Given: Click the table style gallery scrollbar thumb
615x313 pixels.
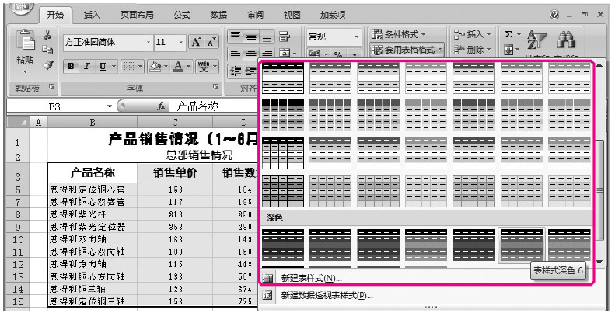Looking at the screenshot, I should tap(599, 190).
